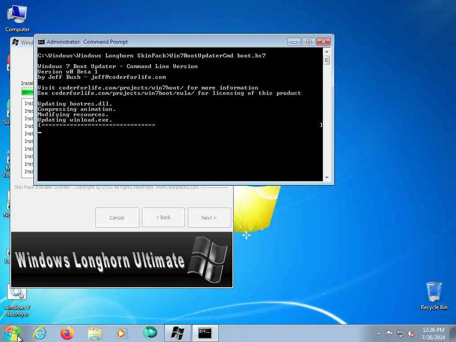Click the Windows Longhorn Ultimate banner
The width and height of the screenshot is (456, 342).
coord(122,260)
